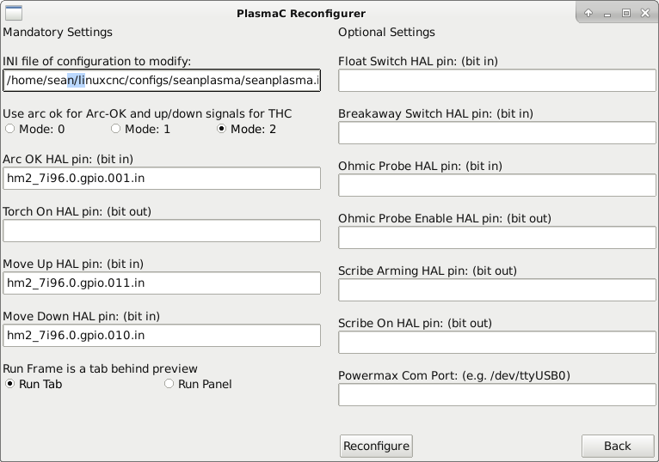This screenshot has width=659, height=462.
Task: Click the Move Down HAL pin field
Action: pyautogui.click(x=162, y=335)
